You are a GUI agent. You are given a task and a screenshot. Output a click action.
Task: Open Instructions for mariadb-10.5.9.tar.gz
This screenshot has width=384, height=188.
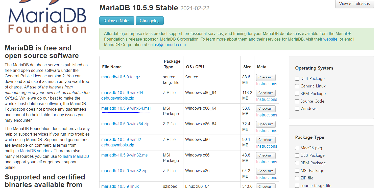(x=267, y=84)
